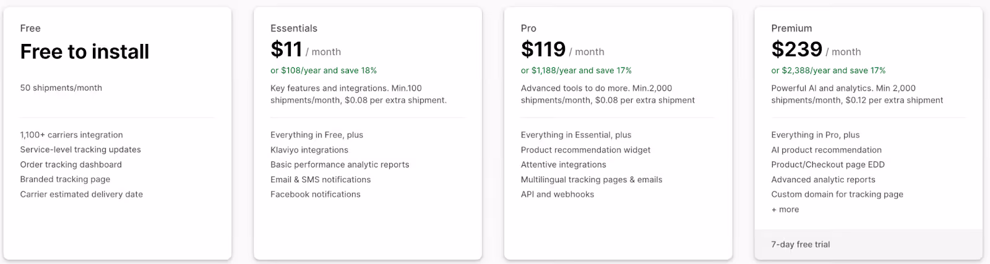This screenshot has width=990, height=264.
Task: Click 'or $108/year and save 18%' offer
Action: [324, 70]
